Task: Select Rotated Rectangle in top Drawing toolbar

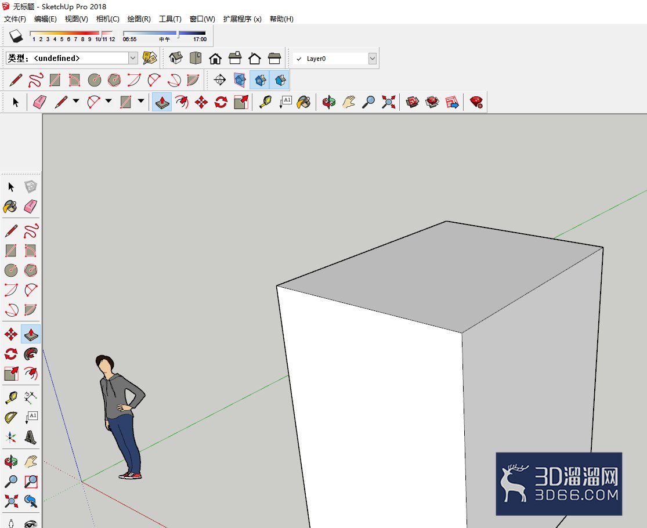Action: pos(75,80)
